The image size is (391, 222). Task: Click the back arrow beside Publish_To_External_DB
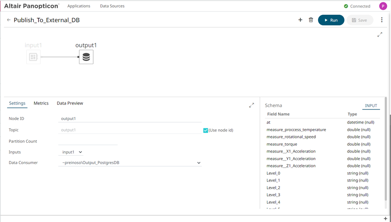tap(9, 20)
